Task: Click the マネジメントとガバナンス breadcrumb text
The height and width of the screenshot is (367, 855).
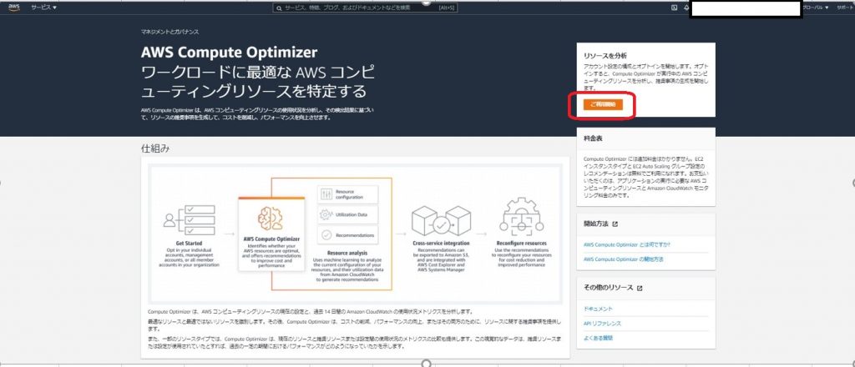Action: (x=169, y=33)
